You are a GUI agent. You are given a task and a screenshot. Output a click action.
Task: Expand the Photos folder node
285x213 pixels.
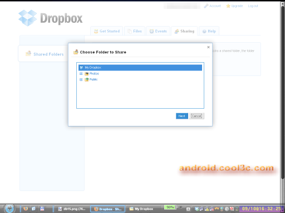pyautogui.click(x=81, y=74)
